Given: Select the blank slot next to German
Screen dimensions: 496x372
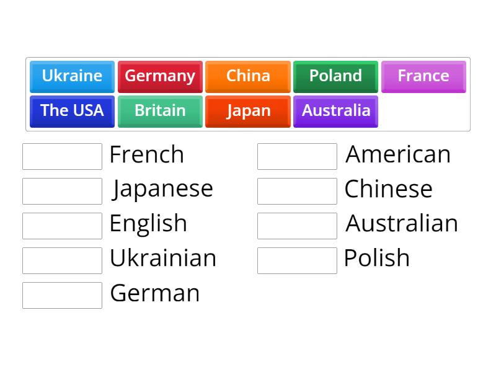Looking at the screenshot, I should [62, 294].
